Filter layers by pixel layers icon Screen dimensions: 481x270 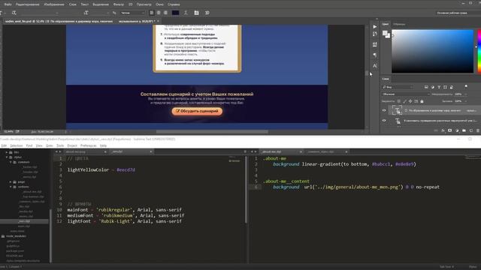tap(426, 87)
